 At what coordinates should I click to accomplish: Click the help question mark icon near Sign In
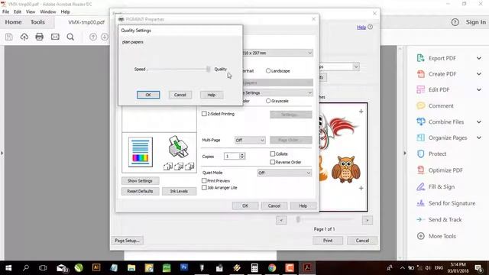(x=455, y=22)
